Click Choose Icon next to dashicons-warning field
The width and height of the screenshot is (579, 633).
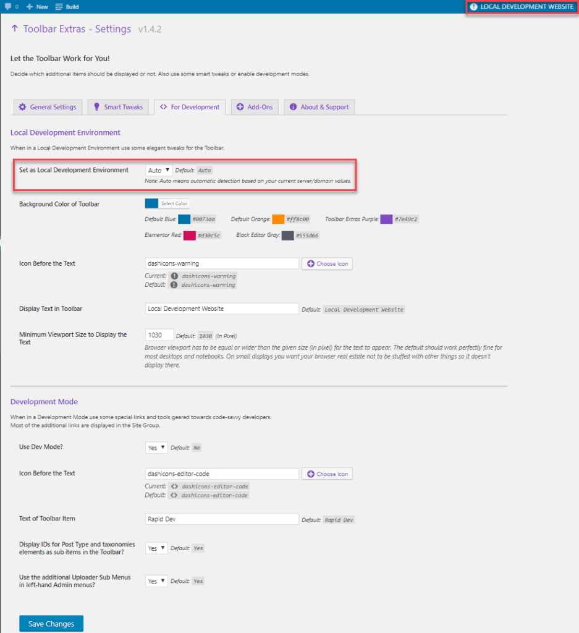[328, 263]
